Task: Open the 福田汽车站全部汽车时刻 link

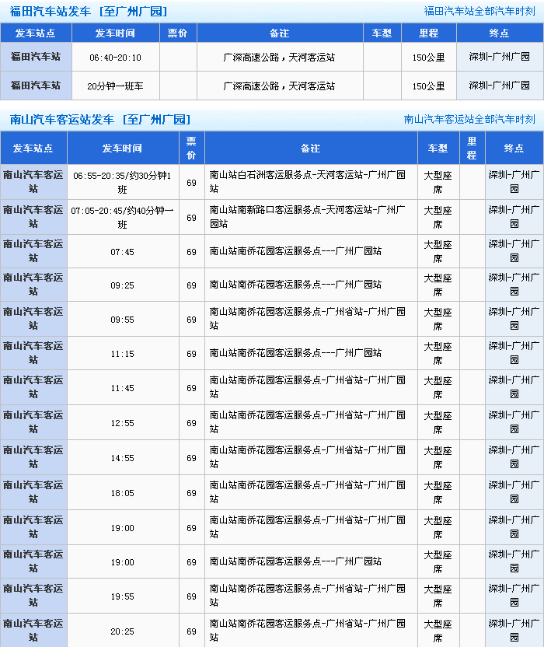Action: coord(479,11)
